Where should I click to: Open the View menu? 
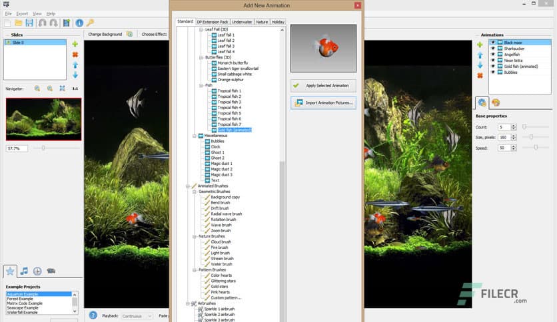pyautogui.click(x=37, y=13)
